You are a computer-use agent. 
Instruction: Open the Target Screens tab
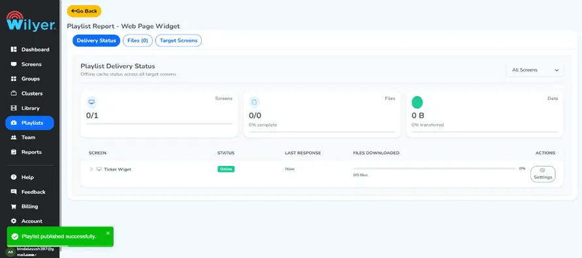(x=178, y=40)
